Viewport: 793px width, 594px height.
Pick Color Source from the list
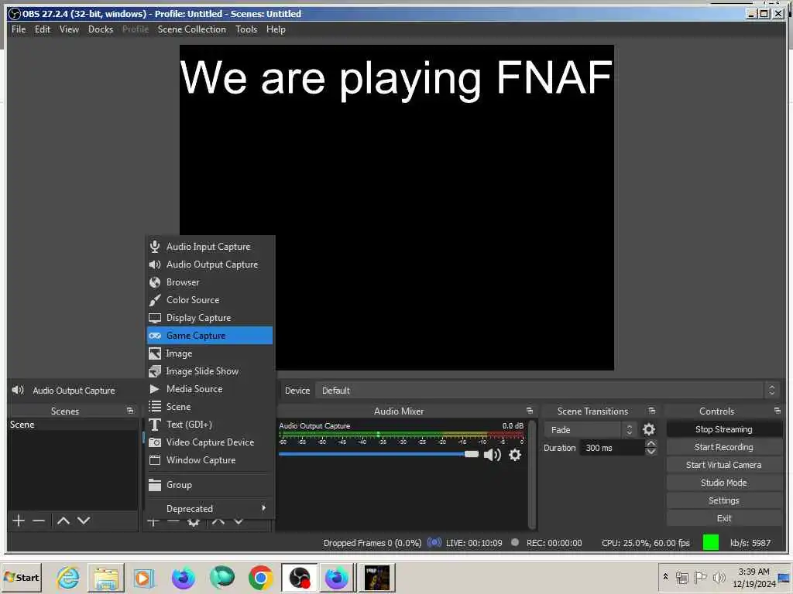point(209,299)
